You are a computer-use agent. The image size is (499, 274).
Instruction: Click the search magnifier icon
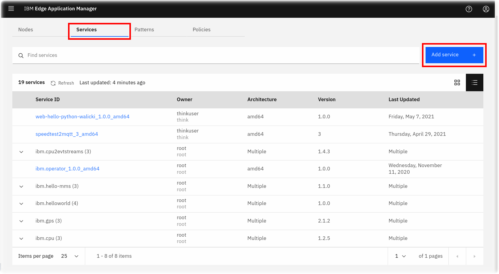click(x=21, y=55)
